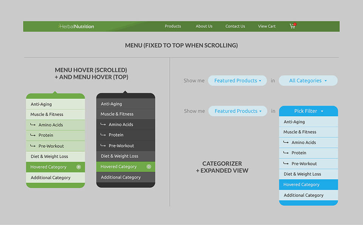Select Anti-Aging in the dark menu

(111, 104)
